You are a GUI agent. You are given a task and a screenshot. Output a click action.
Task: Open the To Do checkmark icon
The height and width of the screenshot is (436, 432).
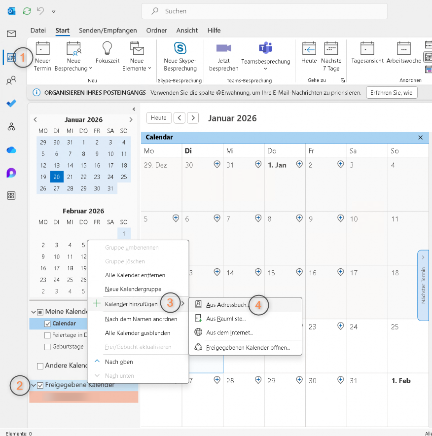[11, 104]
